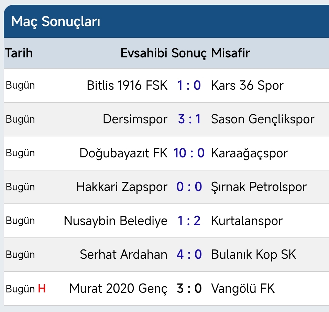Open the Bitlis 1916 FSK team link
Screen dimensions: 329x312
[x=127, y=85]
